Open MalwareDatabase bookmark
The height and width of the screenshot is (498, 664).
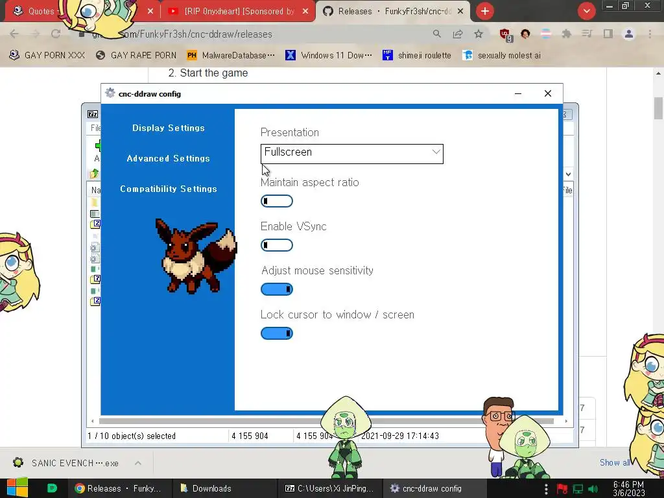[x=231, y=55]
